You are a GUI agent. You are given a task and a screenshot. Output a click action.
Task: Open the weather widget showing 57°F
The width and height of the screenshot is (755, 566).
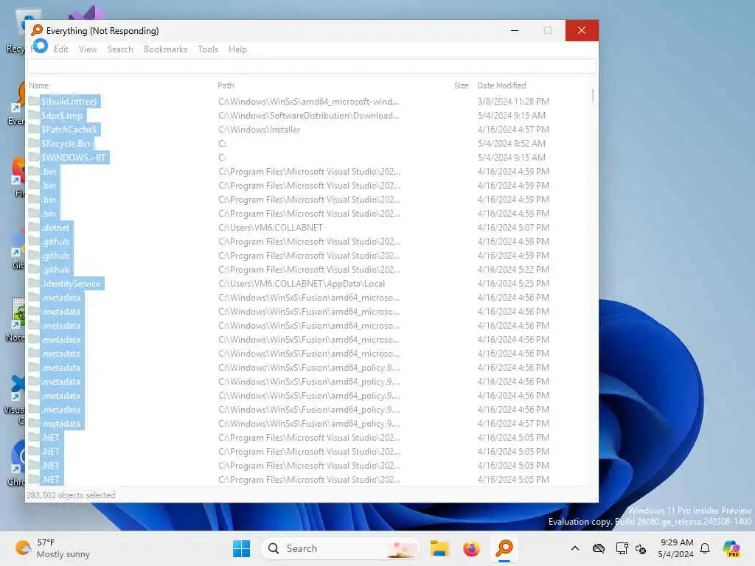pos(52,548)
